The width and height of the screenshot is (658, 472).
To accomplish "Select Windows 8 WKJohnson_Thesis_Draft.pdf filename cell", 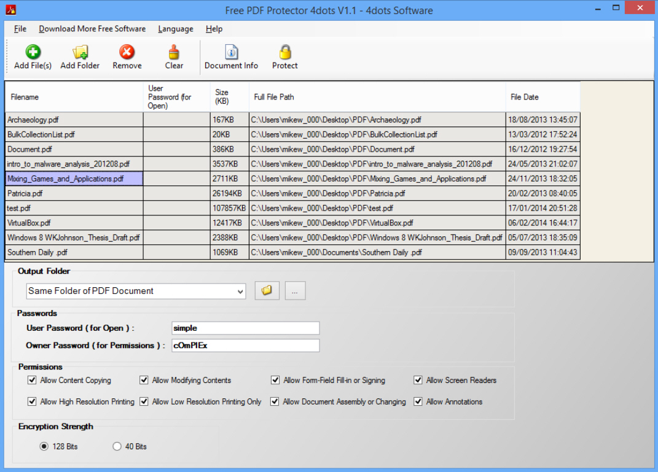I will 74,238.
